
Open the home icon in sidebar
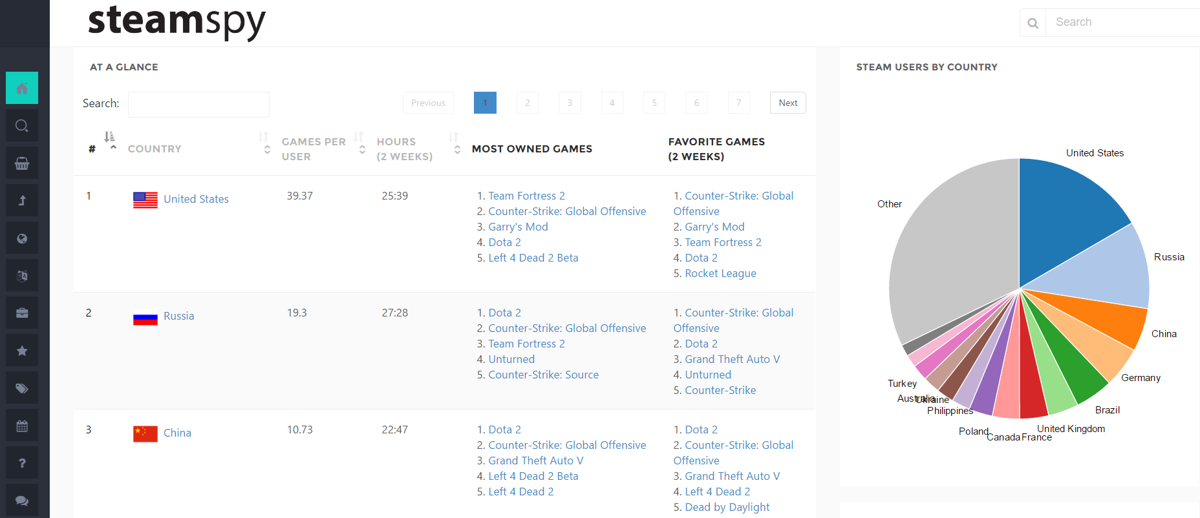coord(22,88)
